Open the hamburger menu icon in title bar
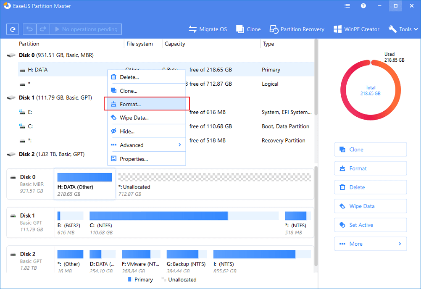Screen dimensions: 421x289 347,5
